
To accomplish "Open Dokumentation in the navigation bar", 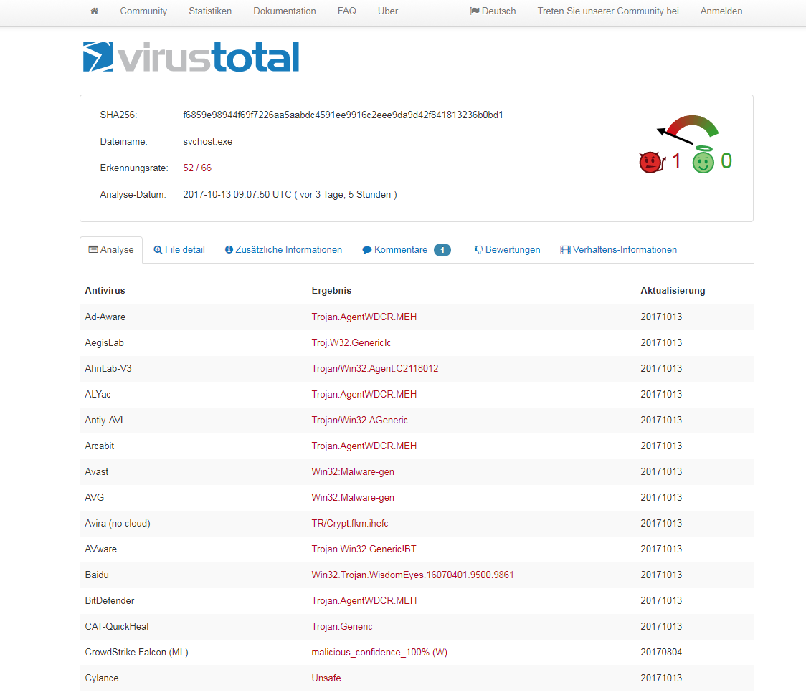I will point(284,11).
